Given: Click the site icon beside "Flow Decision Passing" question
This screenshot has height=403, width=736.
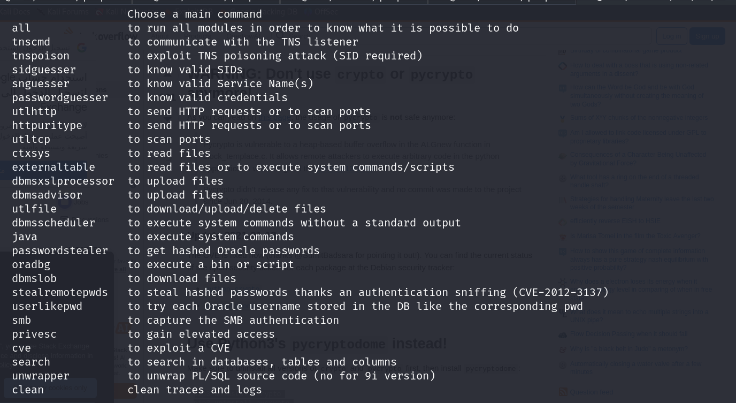Looking at the screenshot, I should [x=563, y=334].
